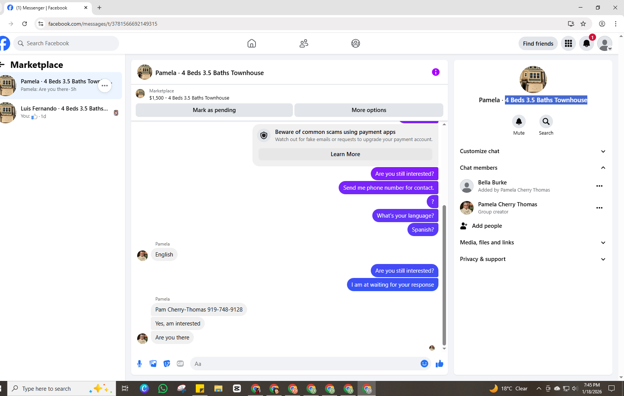Reload the page in Chrome
The height and width of the screenshot is (396, 624).
25,24
